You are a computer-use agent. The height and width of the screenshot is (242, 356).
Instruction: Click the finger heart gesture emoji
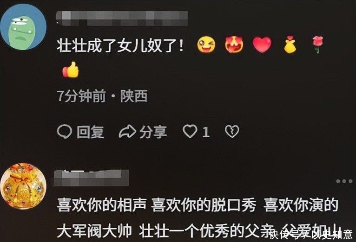click(x=290, y=45)
